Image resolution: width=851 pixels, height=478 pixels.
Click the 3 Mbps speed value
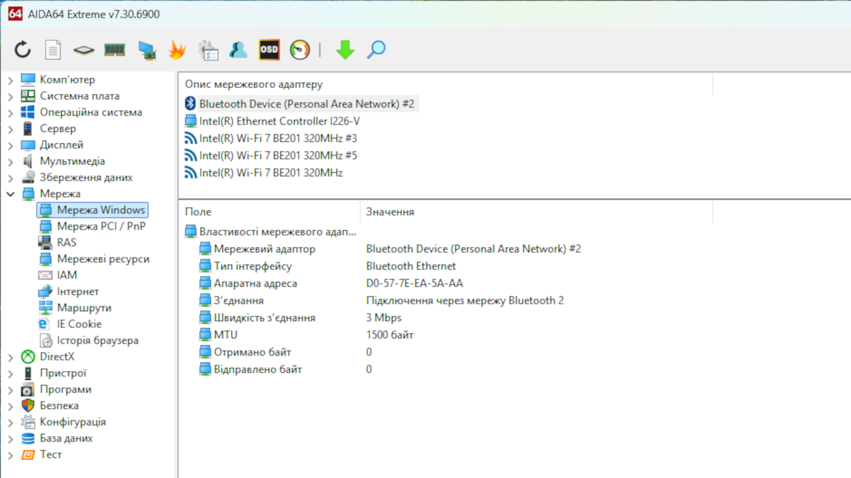(383, 318)
